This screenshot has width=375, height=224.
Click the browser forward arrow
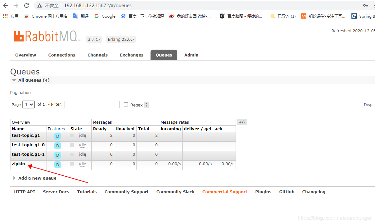16,6
